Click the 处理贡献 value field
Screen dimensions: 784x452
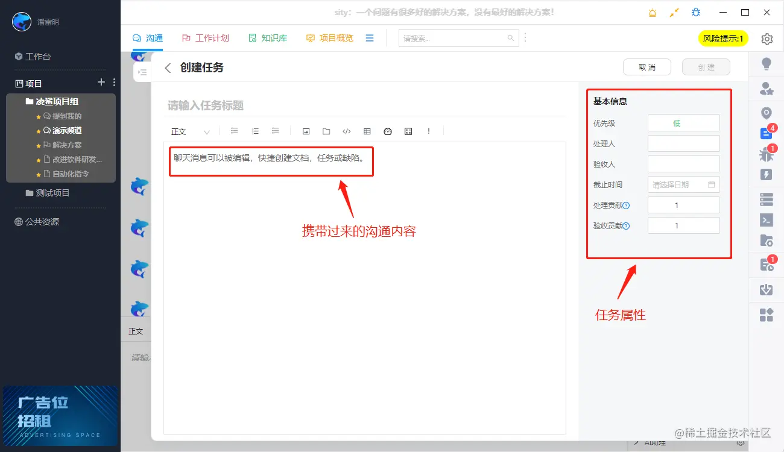click(x=683, y=205)
